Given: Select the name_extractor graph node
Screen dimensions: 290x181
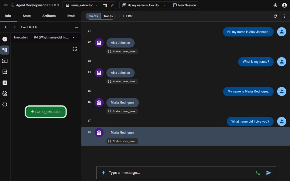Looking at the screenshot, I should pos(46,111).
